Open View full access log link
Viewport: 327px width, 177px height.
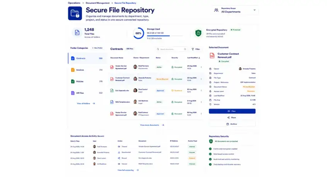[x=128, y=170]
